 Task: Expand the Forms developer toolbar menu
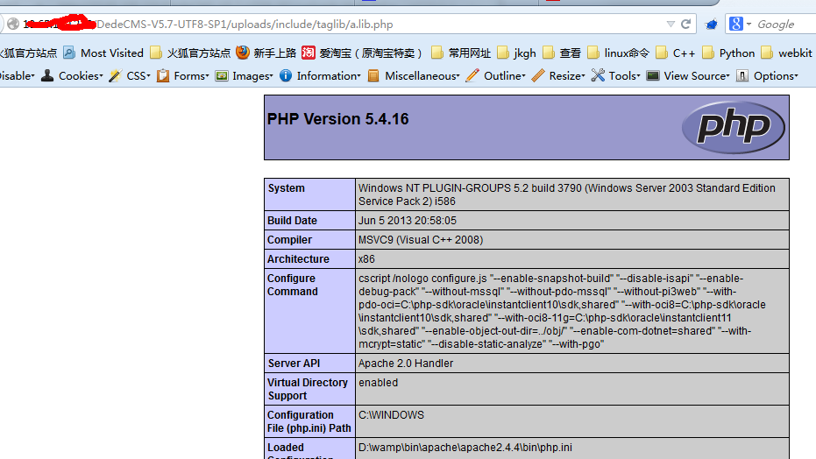(191, 76)
